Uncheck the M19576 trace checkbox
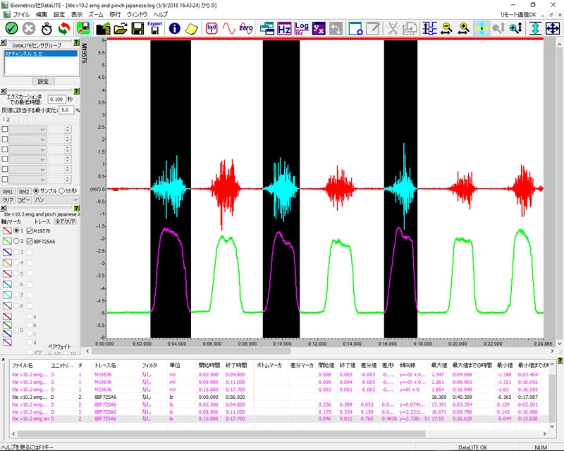 point(30,230)
